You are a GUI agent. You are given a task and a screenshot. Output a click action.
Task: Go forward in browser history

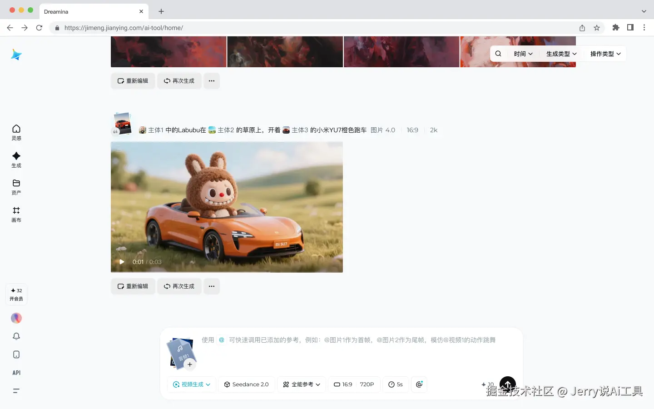25,28
